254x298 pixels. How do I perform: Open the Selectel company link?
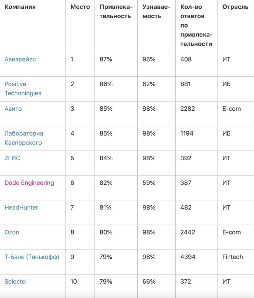coord(16,282)
